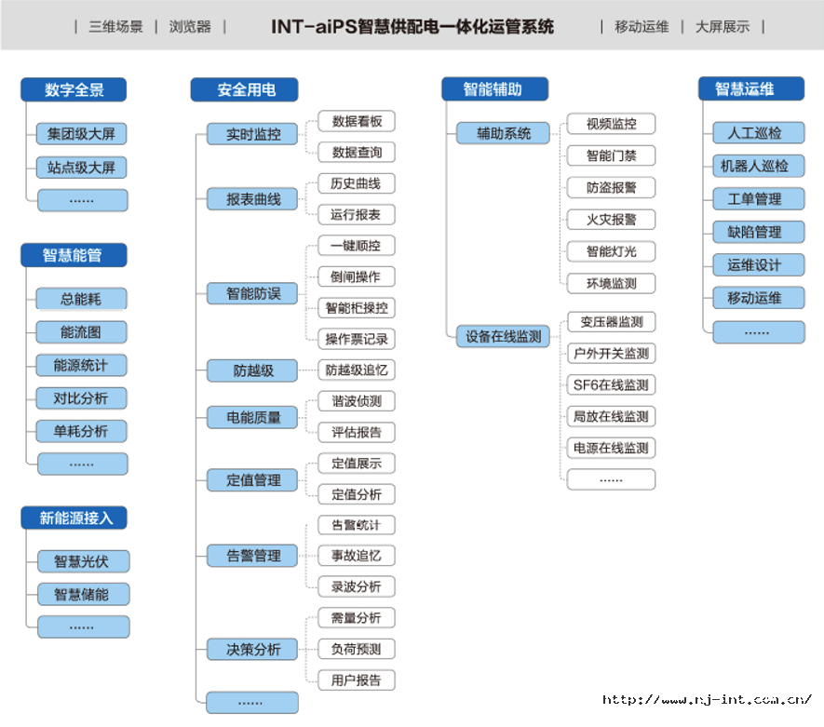This screenshot has width=824, height=727.
Task: Click the SF6在线监测 sub-item
Action: click(611, 385)
